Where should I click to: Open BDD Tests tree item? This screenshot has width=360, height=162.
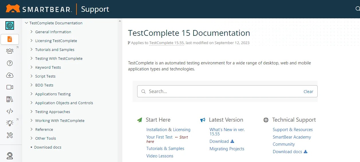(x=44, y=85)
